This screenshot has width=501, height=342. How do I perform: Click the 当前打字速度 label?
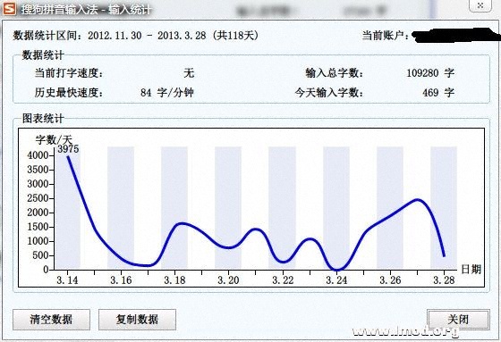[69, 73]
